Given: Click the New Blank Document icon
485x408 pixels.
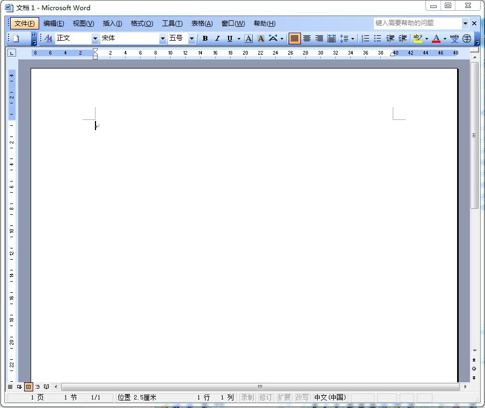Looking at the screenshot, I should click(x=16, y=39).
